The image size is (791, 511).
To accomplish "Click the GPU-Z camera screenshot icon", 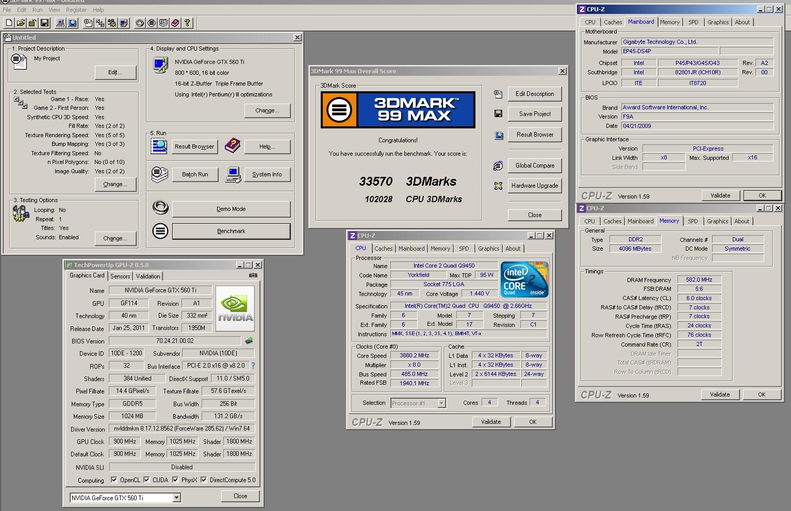I will click(x=253, y=275).
